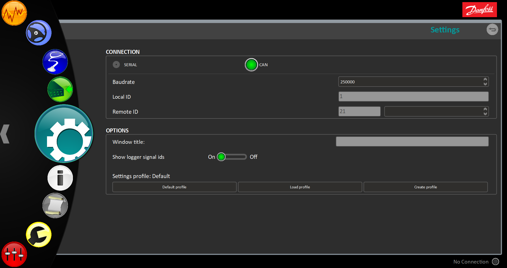Open the green controller module icon
507x268 pixels.
click(x=60, y=89)
